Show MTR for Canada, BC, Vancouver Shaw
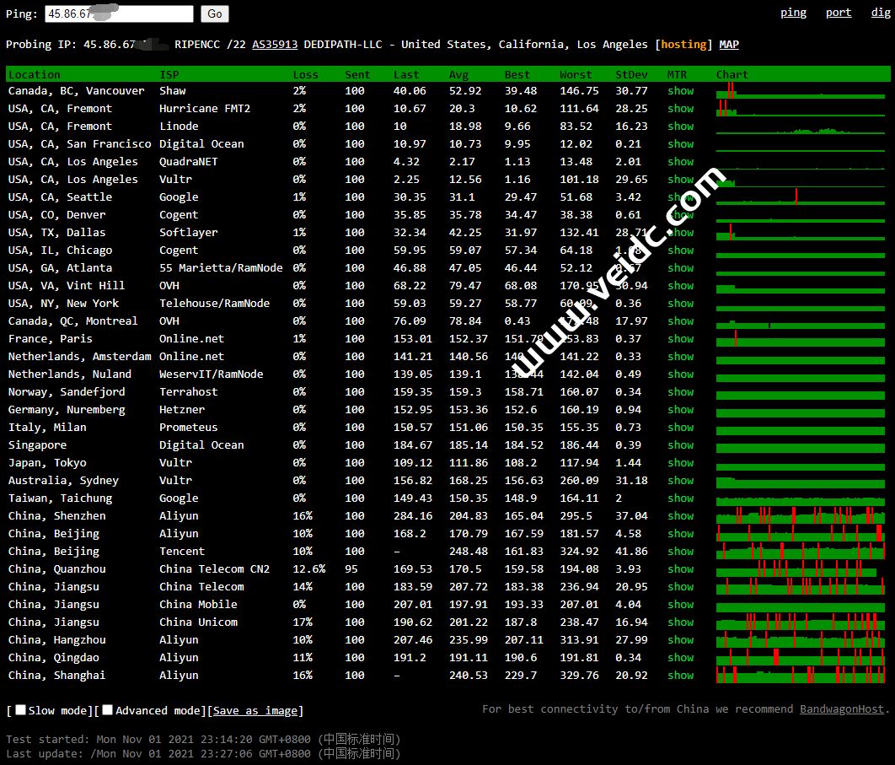The width and height of the screenshot is (895, 765). coord(680,91)
